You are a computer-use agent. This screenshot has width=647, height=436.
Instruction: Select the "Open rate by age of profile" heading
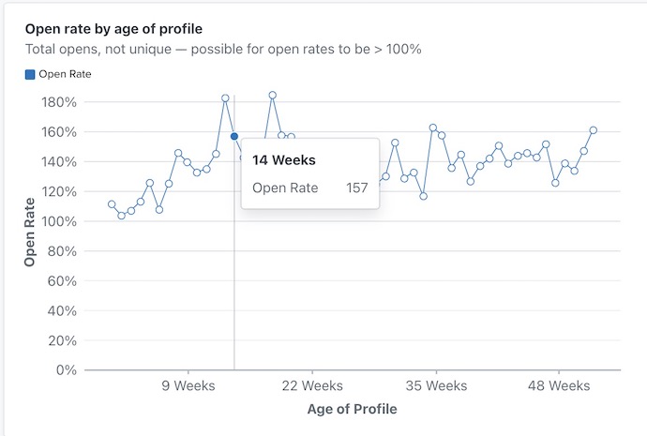tap(113, 29)
